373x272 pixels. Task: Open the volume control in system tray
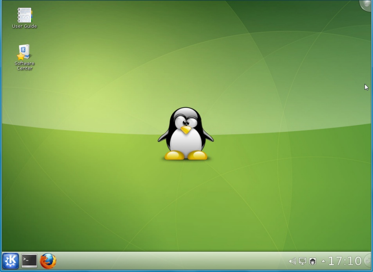click(x=292, y=261)
